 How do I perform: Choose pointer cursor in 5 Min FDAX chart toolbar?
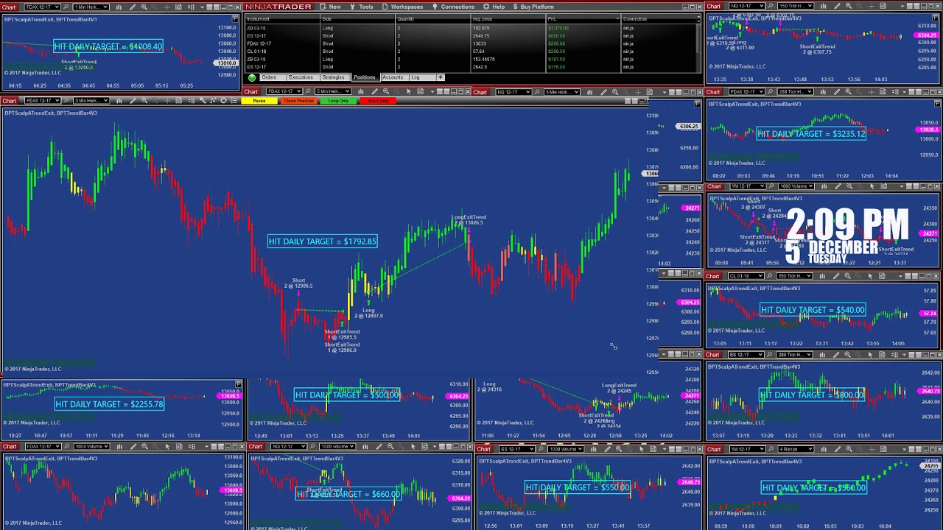coord(408,91)
